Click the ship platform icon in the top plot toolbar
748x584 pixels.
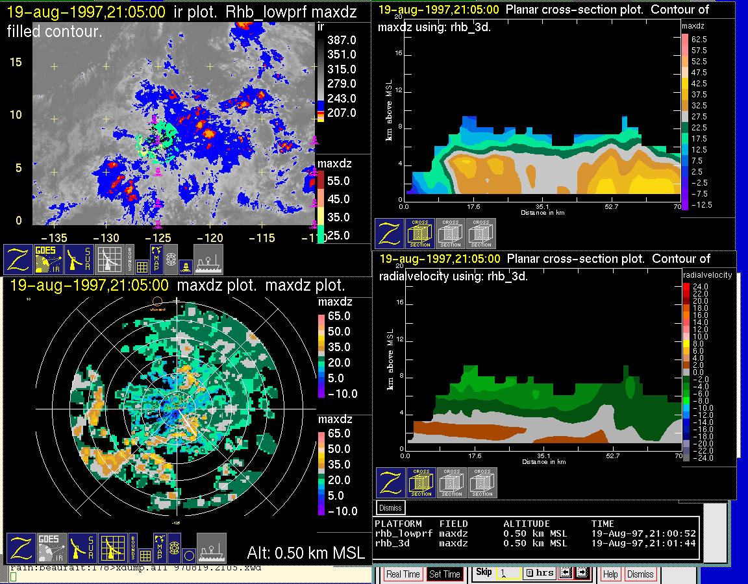point(208,260)
